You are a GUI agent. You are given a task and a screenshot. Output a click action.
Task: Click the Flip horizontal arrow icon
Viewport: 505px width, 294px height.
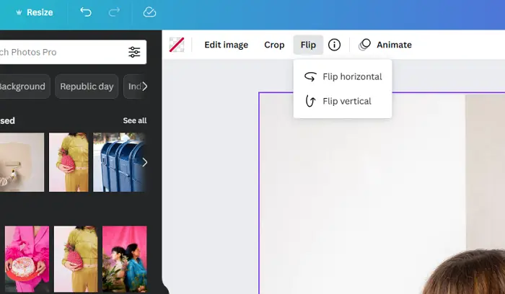tap(310, 76)
